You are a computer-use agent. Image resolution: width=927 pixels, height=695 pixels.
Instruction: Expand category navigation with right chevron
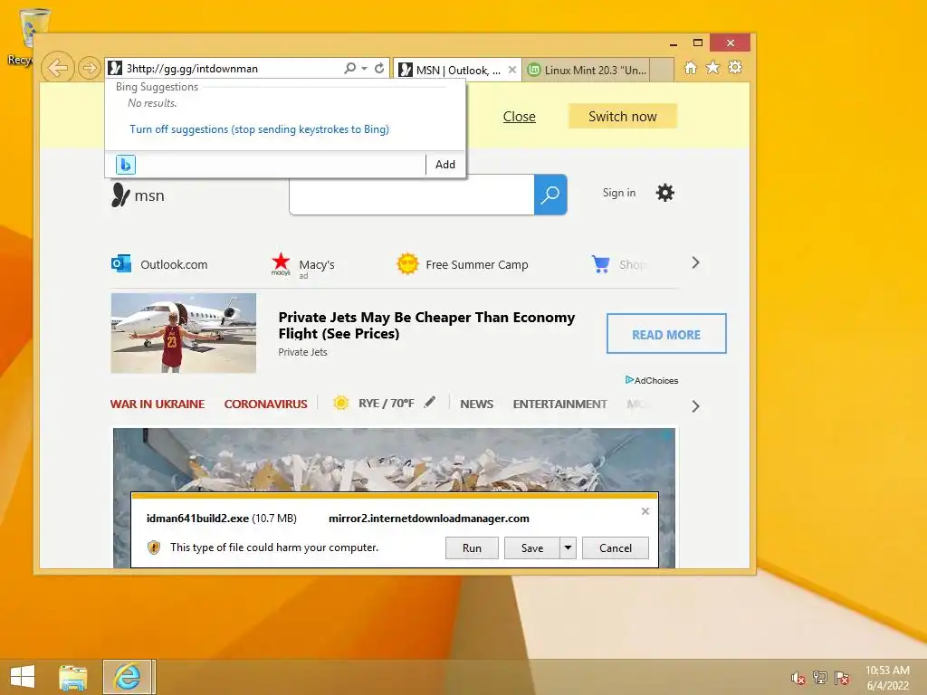[x=696, y=406]
